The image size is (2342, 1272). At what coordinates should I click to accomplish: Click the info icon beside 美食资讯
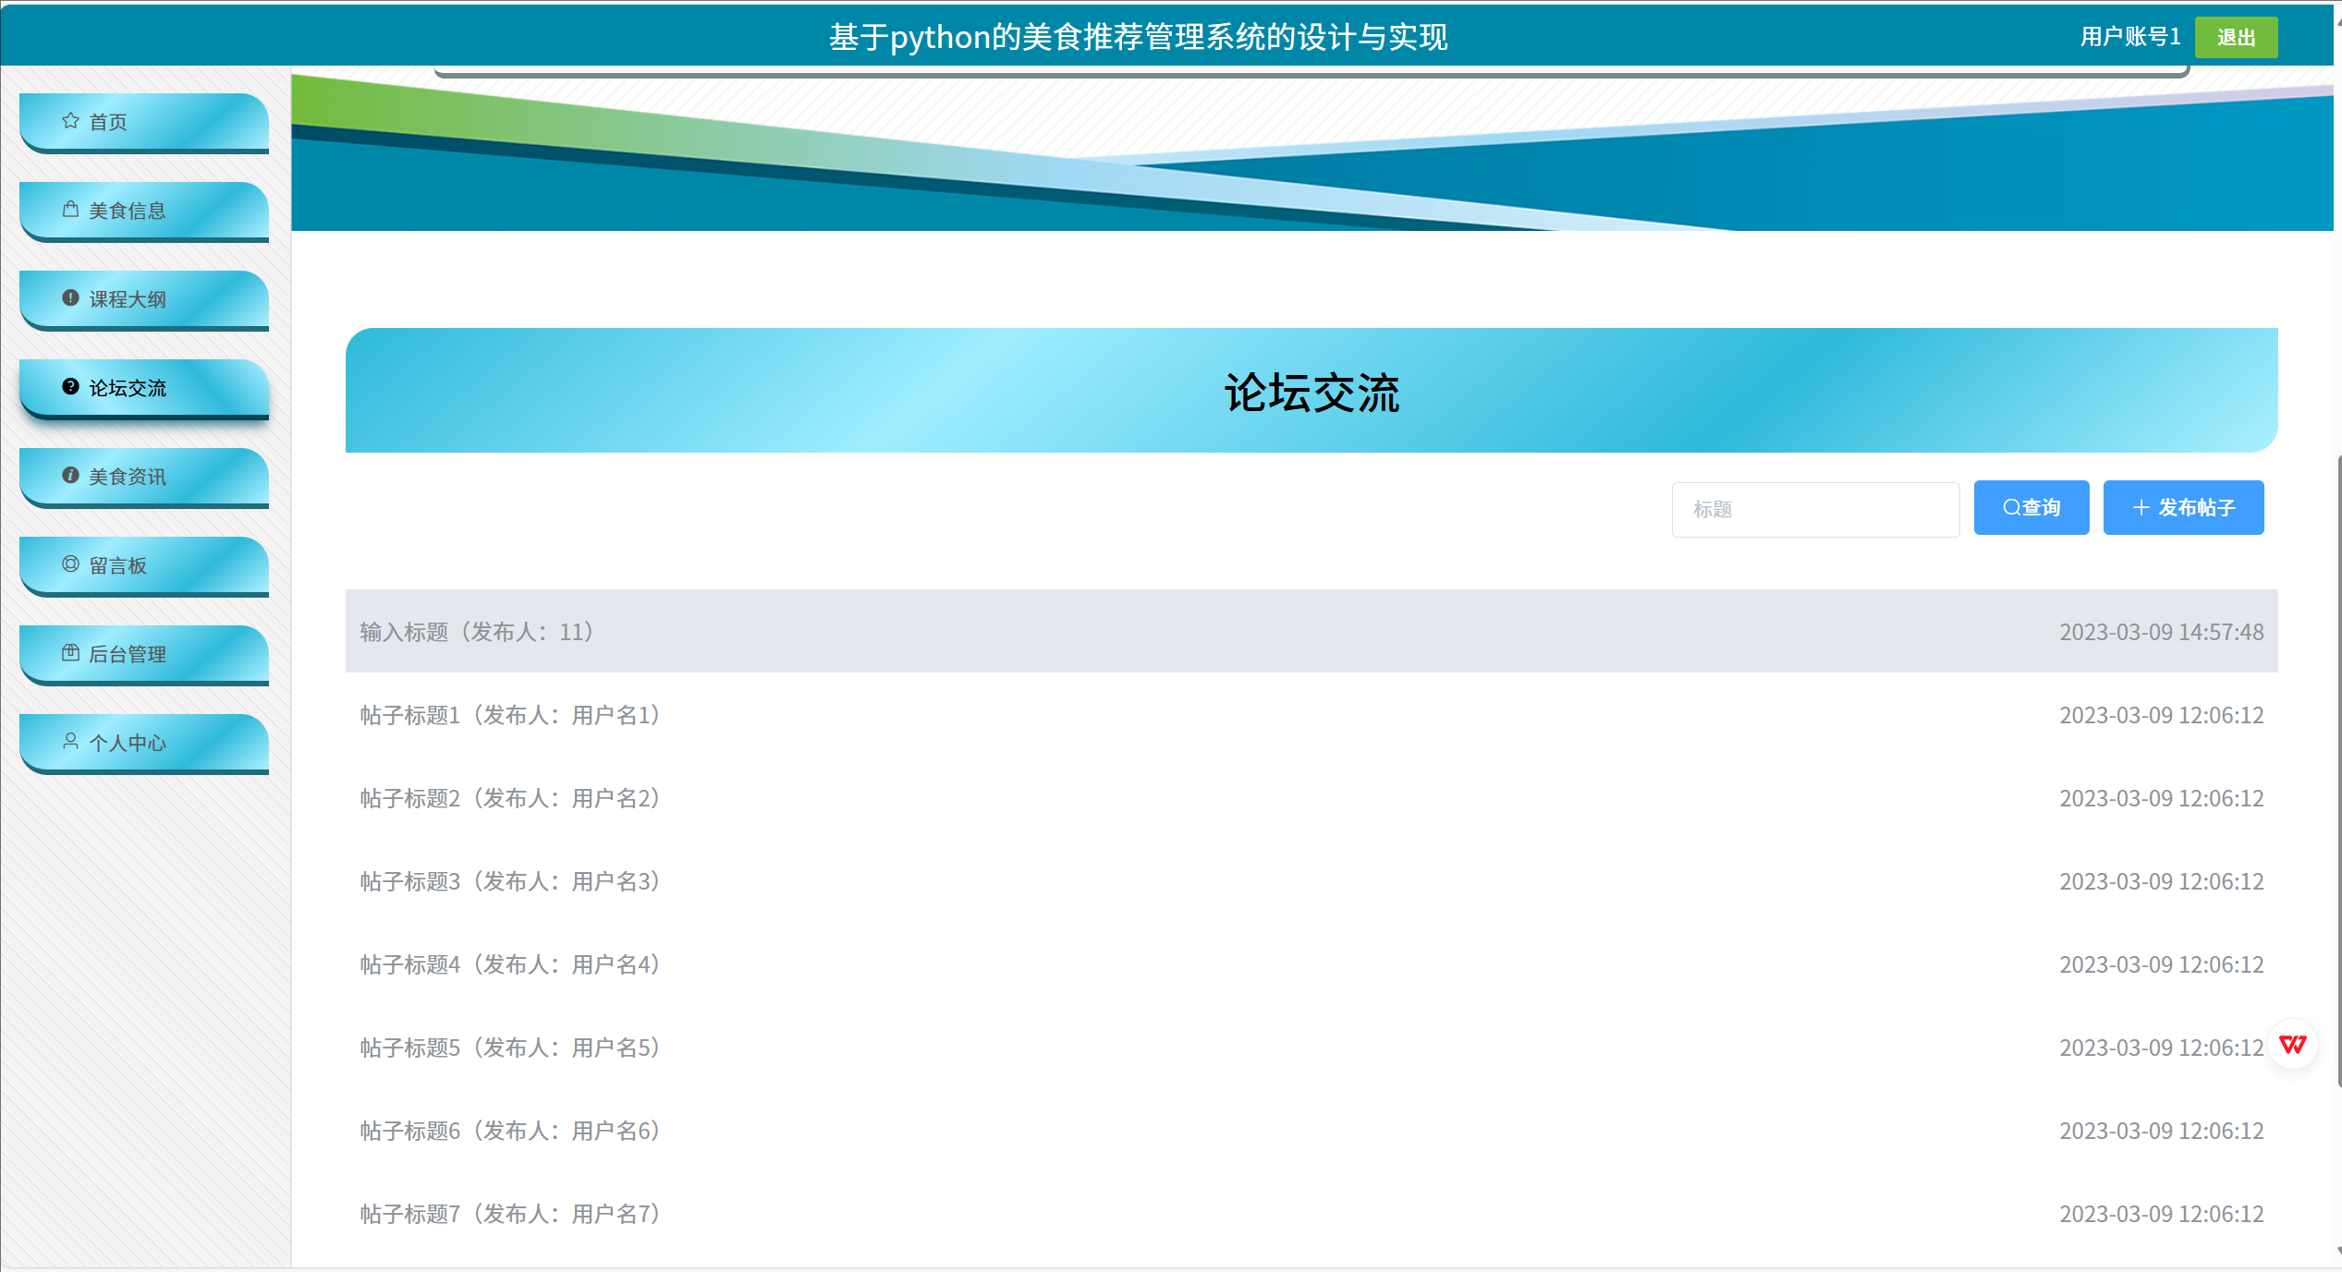tap(70, 476)
